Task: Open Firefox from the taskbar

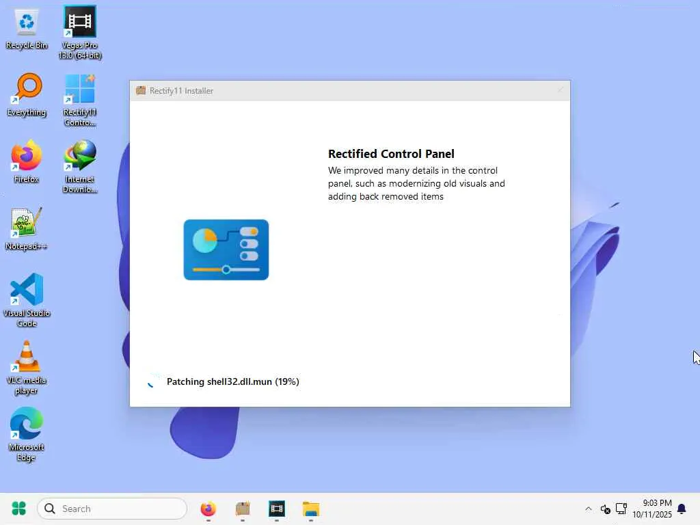Action: point(208,509)
